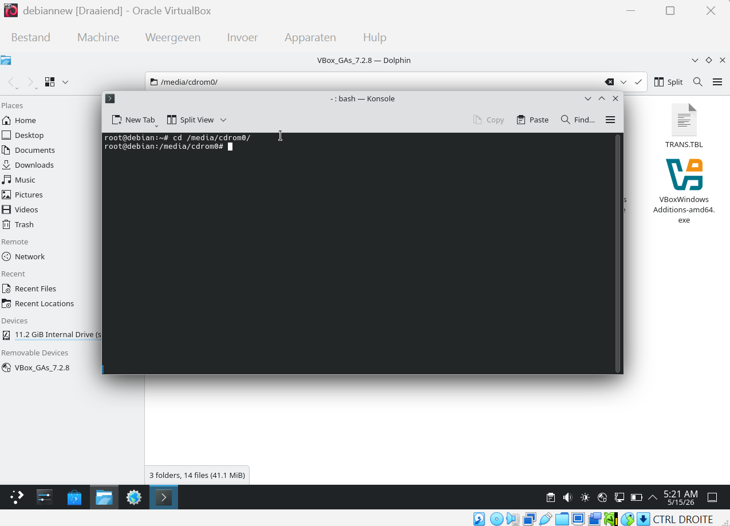Open KDE application launcher

(17, 497)
